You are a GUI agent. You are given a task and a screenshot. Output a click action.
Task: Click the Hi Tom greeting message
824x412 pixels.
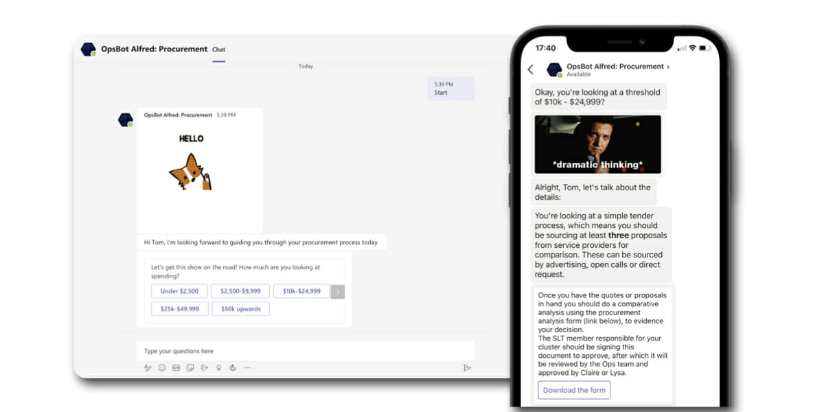click(261, 242)
